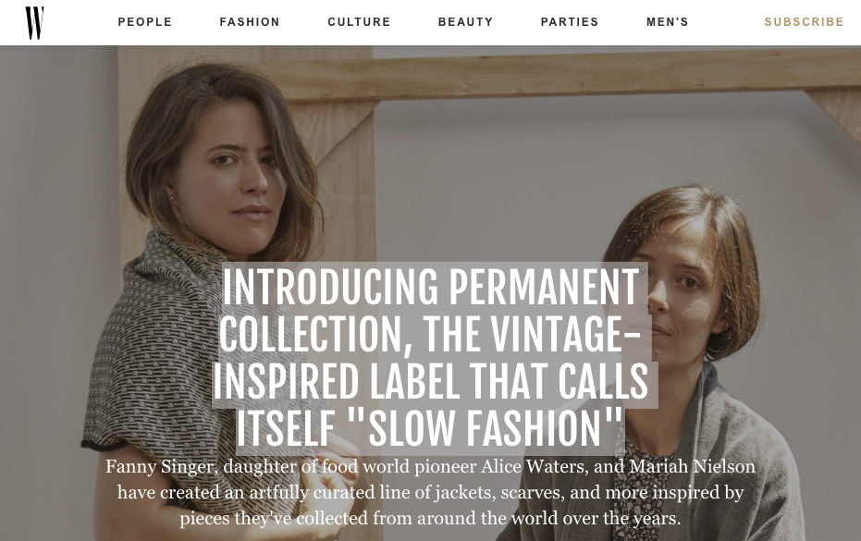This screenshot has width=861, height=541.
Task: Click the article summary paragraph
Action: click(x=431, y=492)
